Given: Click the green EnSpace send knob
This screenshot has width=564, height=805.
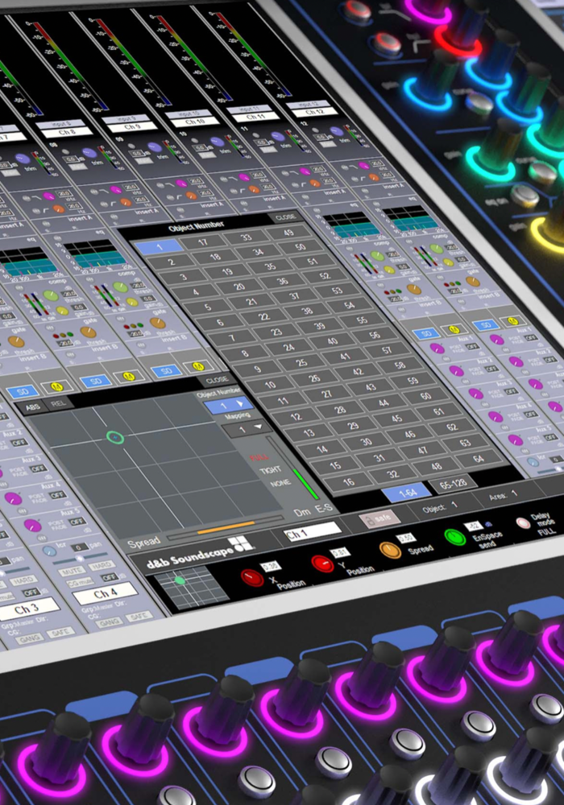Looking at the screenshot, I should click(x=456, y=536).
